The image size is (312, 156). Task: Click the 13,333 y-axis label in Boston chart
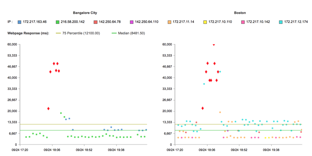tap(167, 122)
